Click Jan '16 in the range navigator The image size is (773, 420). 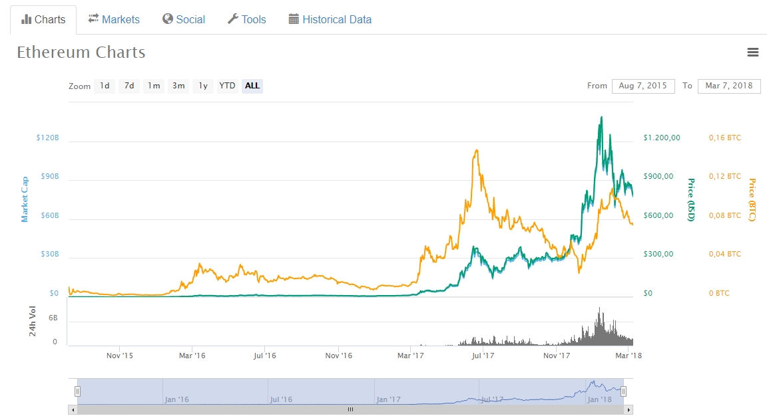176,399
